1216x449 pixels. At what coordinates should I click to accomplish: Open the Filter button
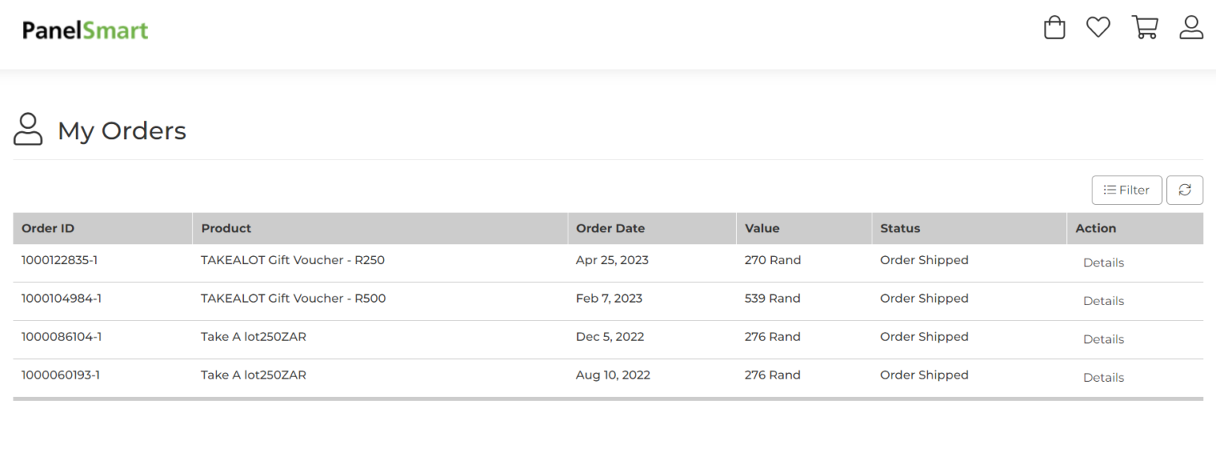(x=1127, y=190)
